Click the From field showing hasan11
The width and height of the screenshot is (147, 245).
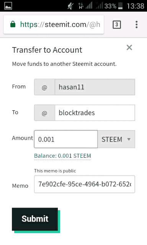pyautogui.click(x=95, y=87)
